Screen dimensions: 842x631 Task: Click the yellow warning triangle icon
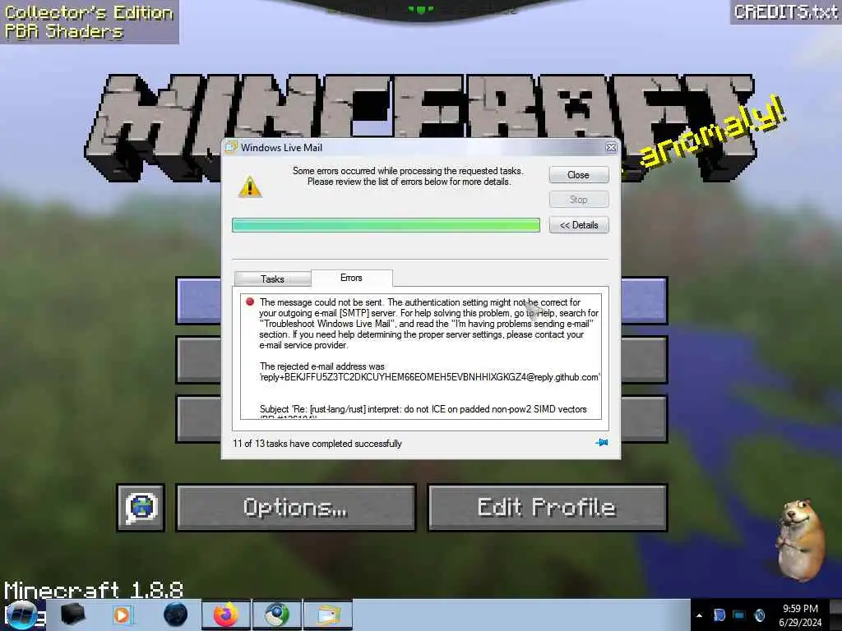[250, 187]
